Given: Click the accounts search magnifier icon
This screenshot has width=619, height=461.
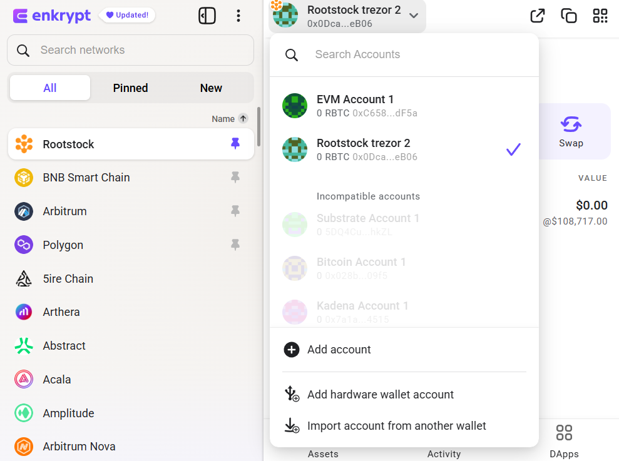Looking at the screenshot, I should 292,55.
